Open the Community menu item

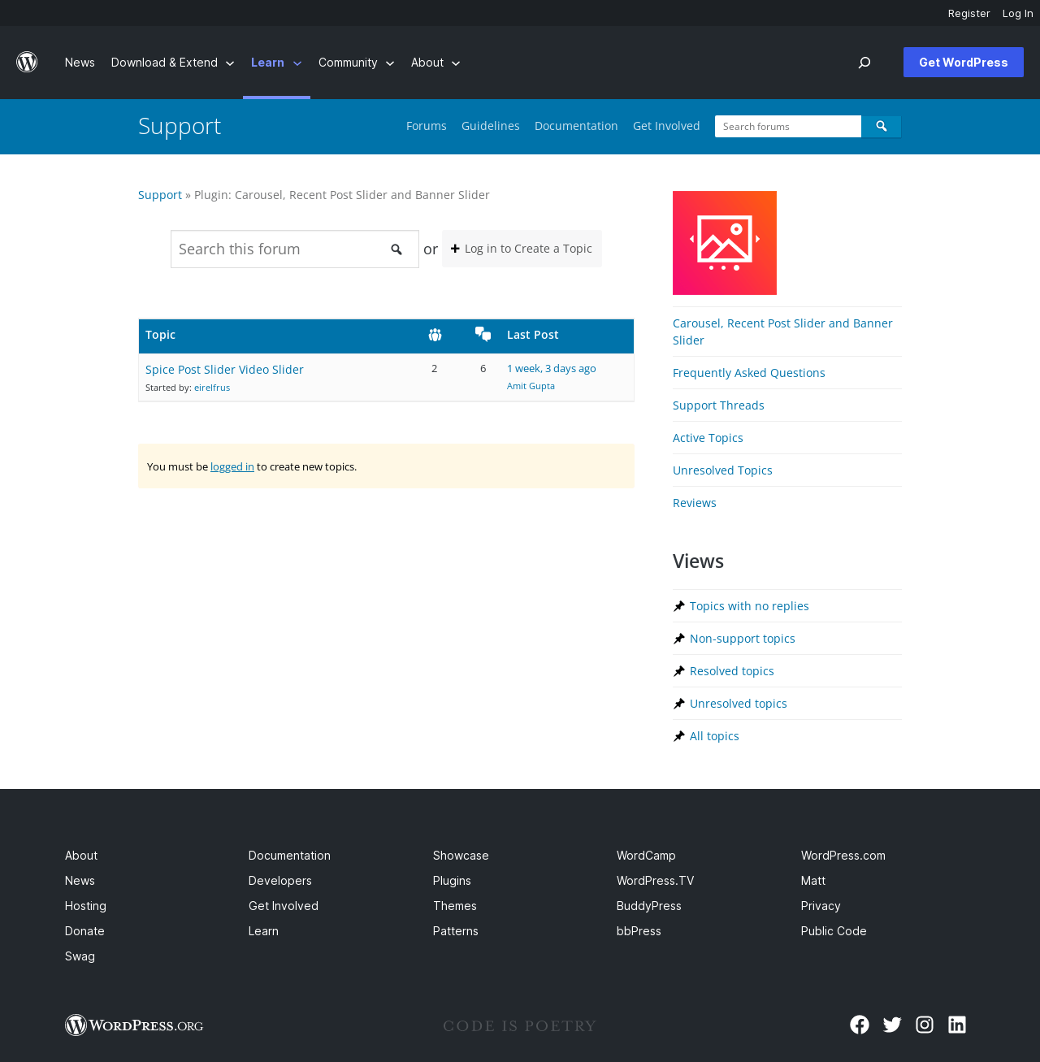pos(348,63)
